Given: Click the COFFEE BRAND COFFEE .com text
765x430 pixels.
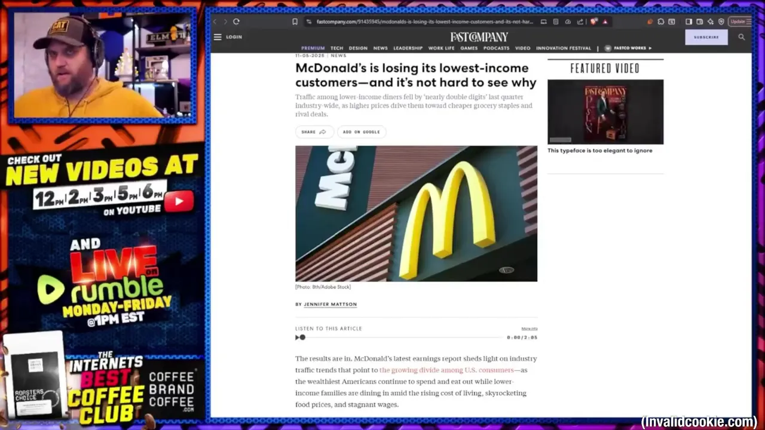Looking at the screenshot, I should pos(172,389).
